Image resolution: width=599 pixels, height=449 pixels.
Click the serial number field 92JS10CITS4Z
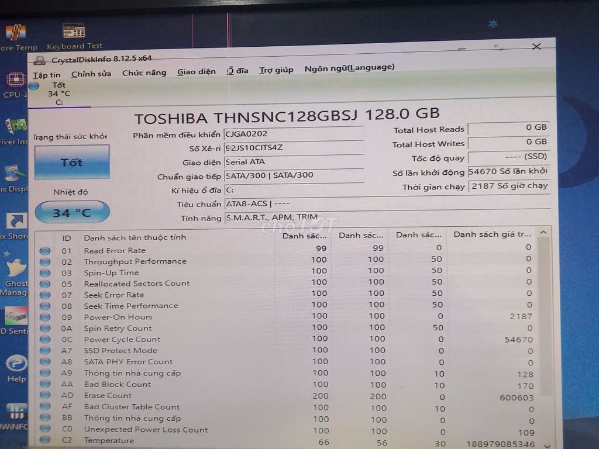[294, 148]
